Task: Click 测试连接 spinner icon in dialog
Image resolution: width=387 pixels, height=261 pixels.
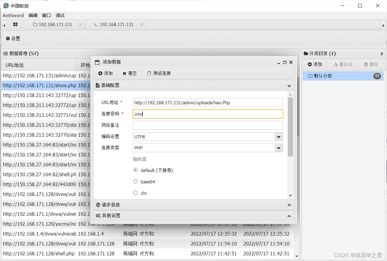Action: (x=149, y=73)
